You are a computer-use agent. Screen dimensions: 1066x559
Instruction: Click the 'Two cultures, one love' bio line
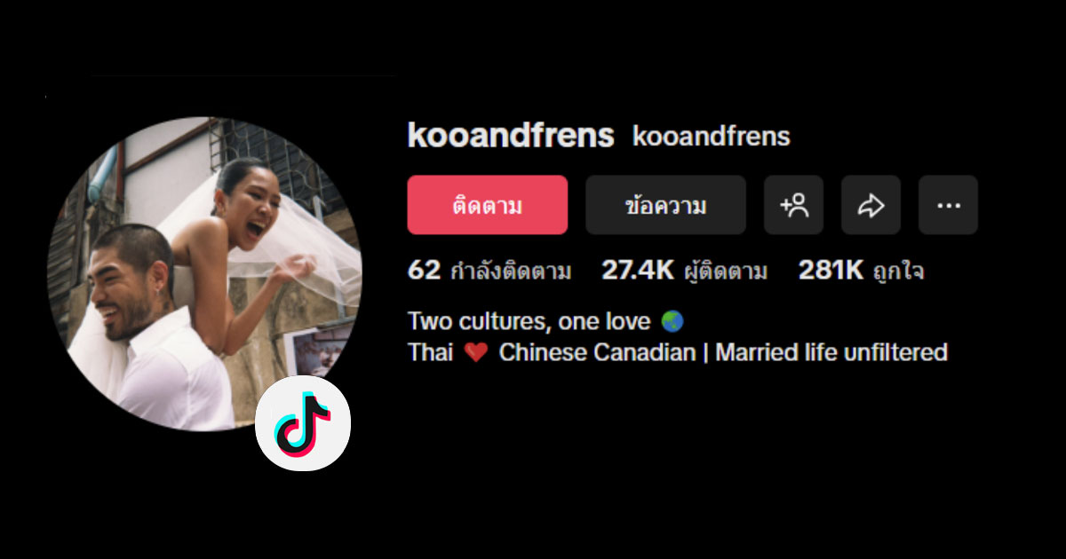point(529,321)
